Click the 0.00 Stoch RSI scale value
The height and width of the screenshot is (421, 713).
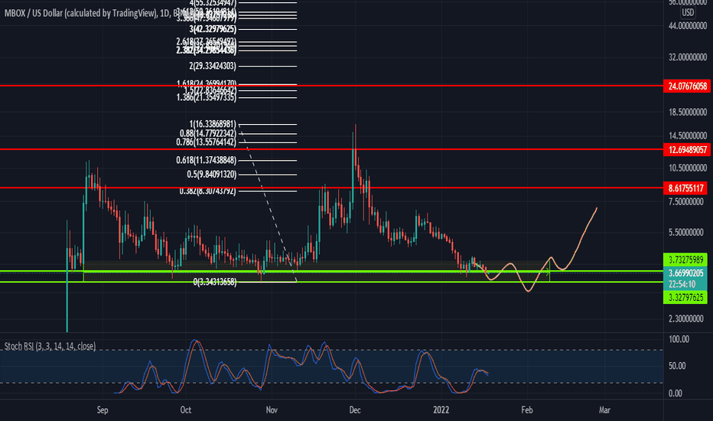[x=676, y=393]
